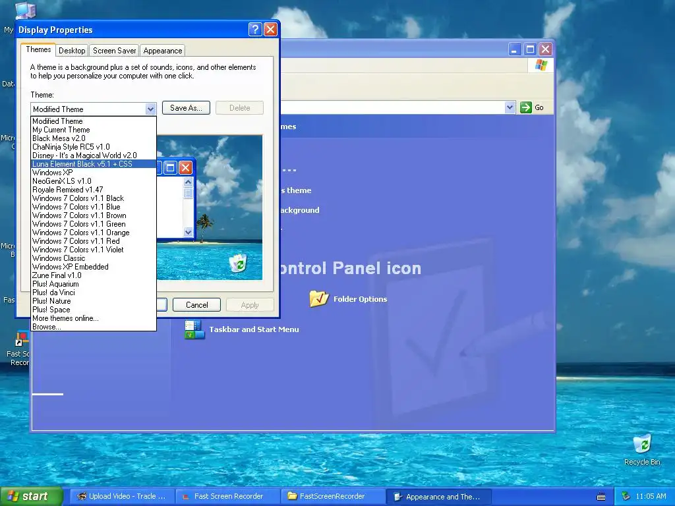Choose Windows 7 Colors v1.1 Orange
Screen dimensions: 675x506
coord(94,233)
